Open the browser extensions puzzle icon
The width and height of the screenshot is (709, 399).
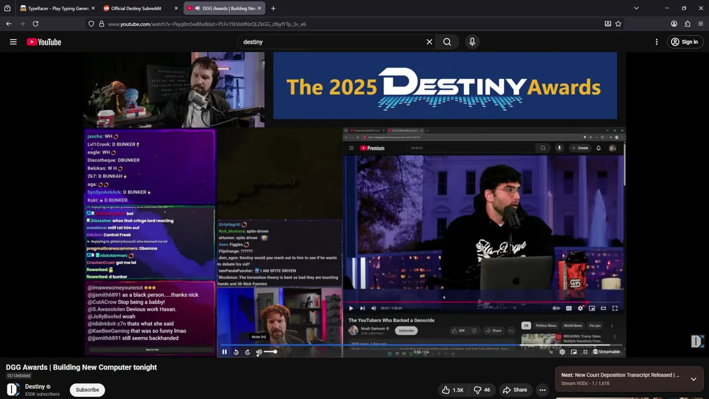point(687,24)
